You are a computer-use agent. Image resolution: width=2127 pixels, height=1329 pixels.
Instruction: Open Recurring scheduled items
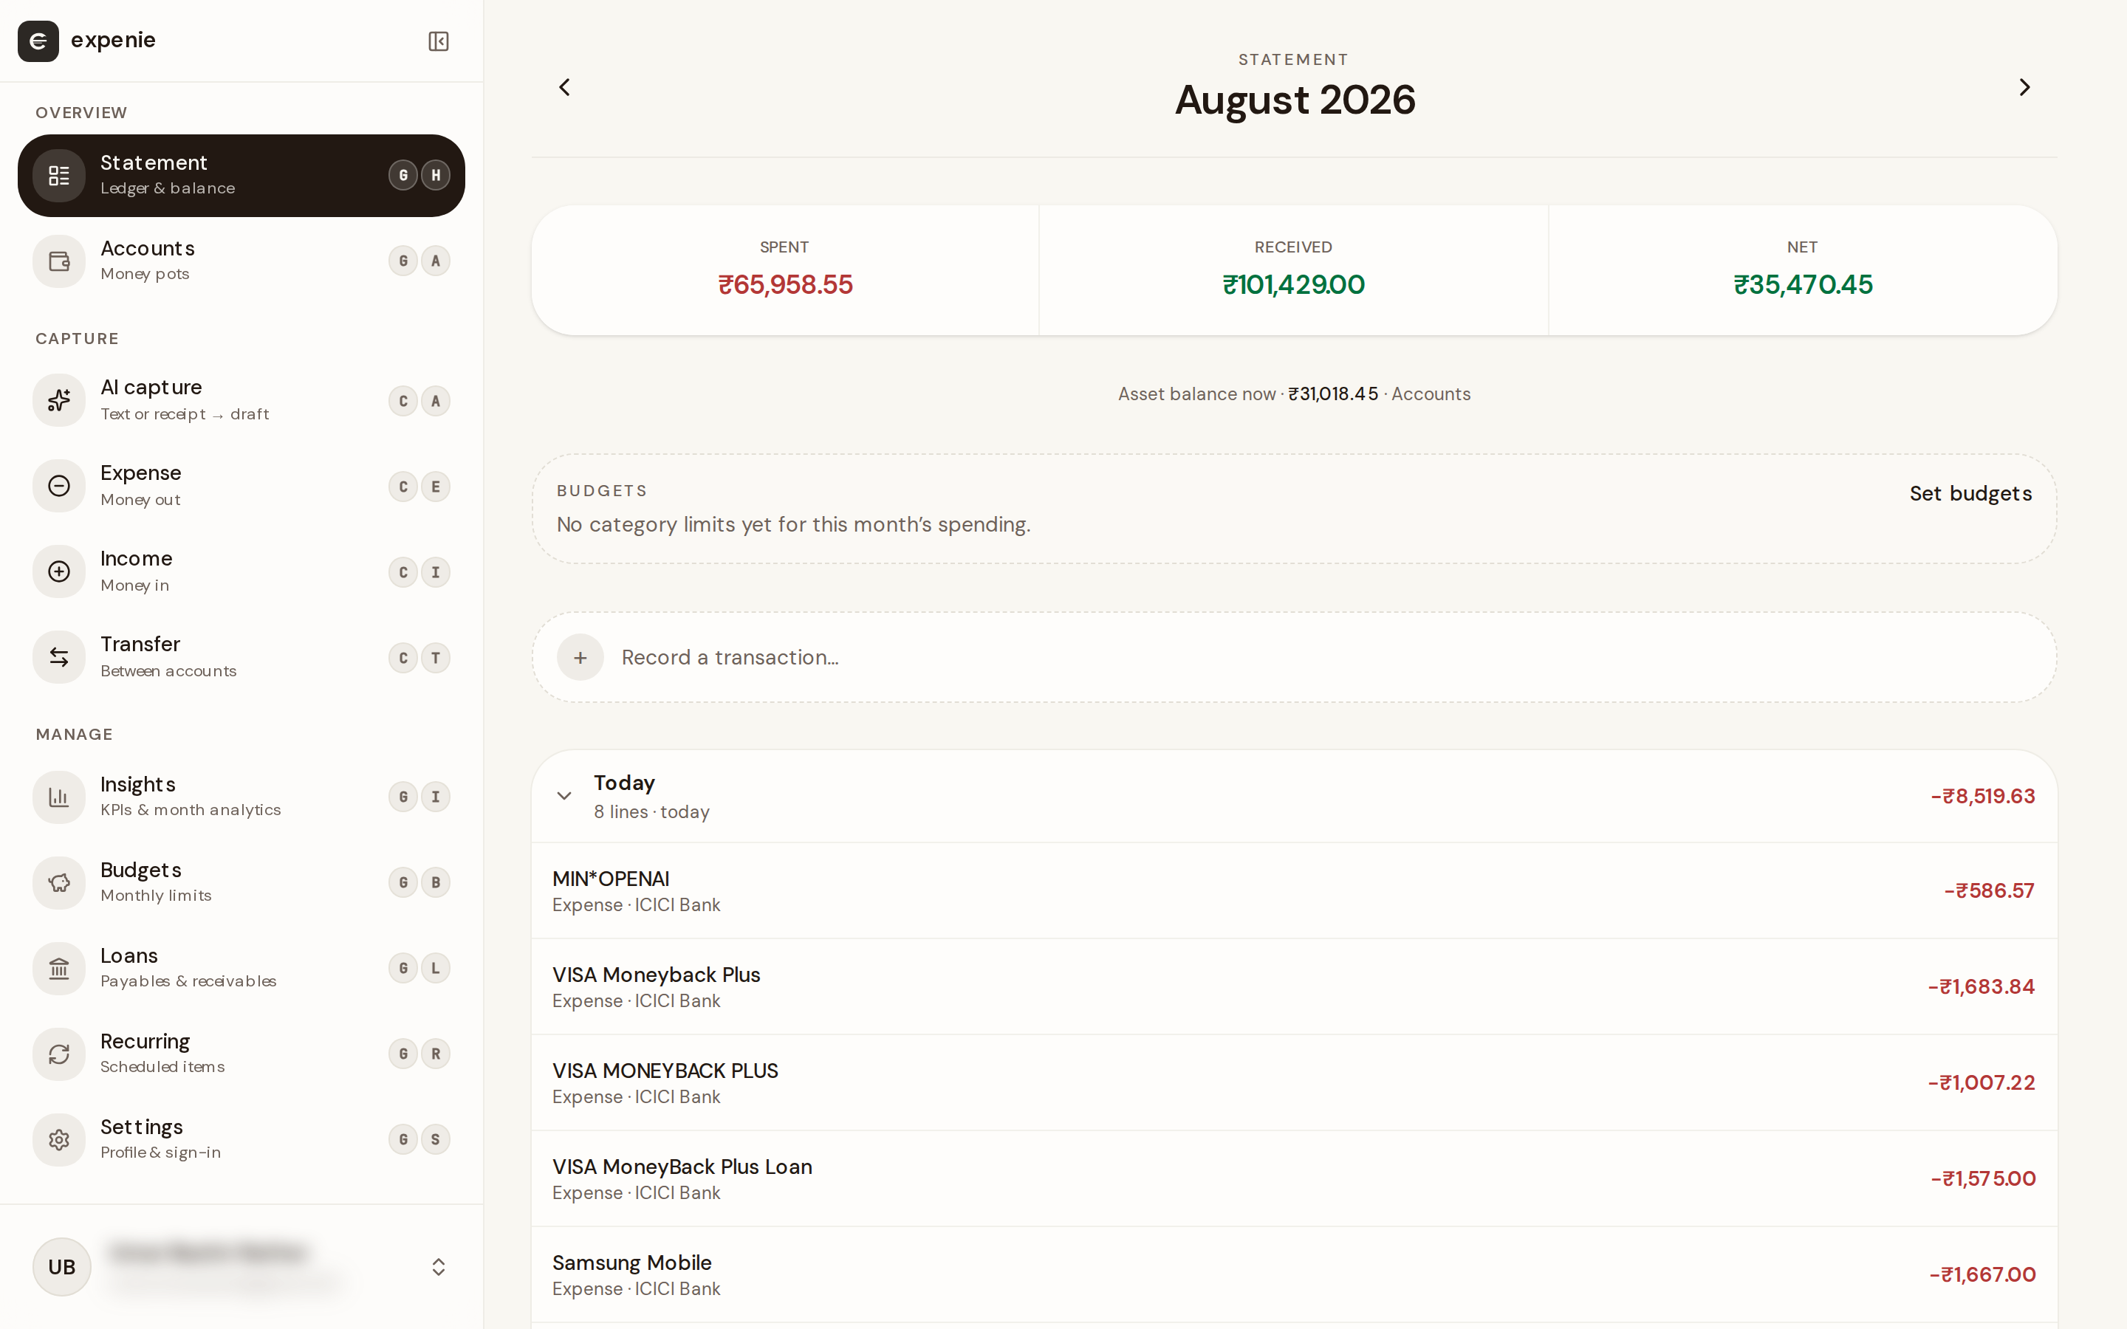[241, 1054]
